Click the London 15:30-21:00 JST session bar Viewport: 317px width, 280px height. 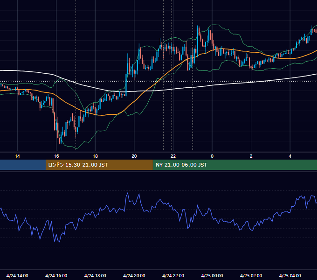tap(99, 165)
